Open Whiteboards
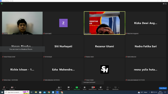The image size is (168, 94). click(115, 88)
